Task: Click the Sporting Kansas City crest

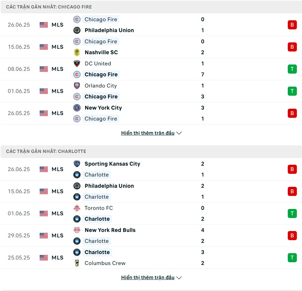Action: point(77,164)
